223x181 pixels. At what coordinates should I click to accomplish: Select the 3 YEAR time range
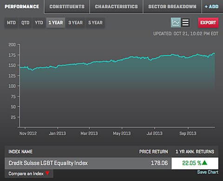[76, 23]
